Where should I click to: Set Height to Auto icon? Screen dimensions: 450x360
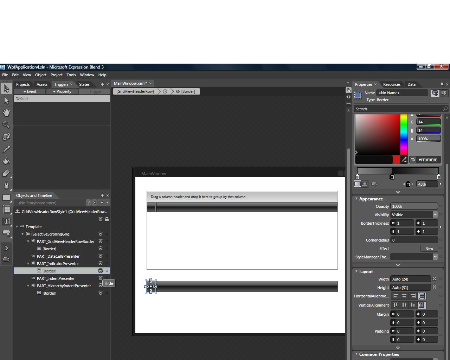pyautogui.click(x=435, y=288)
